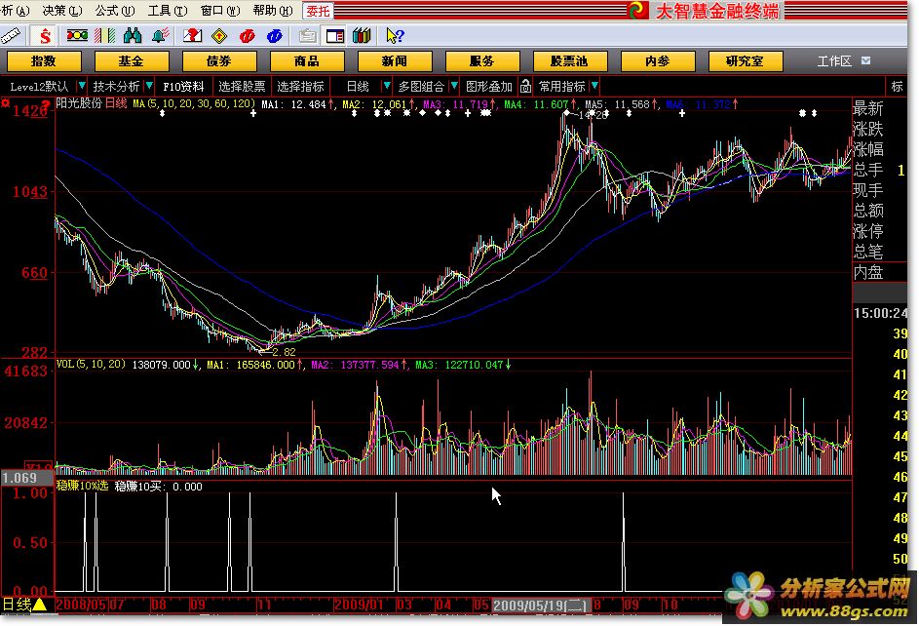Open the bookshelf library icon
The width and height of the screenshot is (919, 626).
click(x=362, y=36)
